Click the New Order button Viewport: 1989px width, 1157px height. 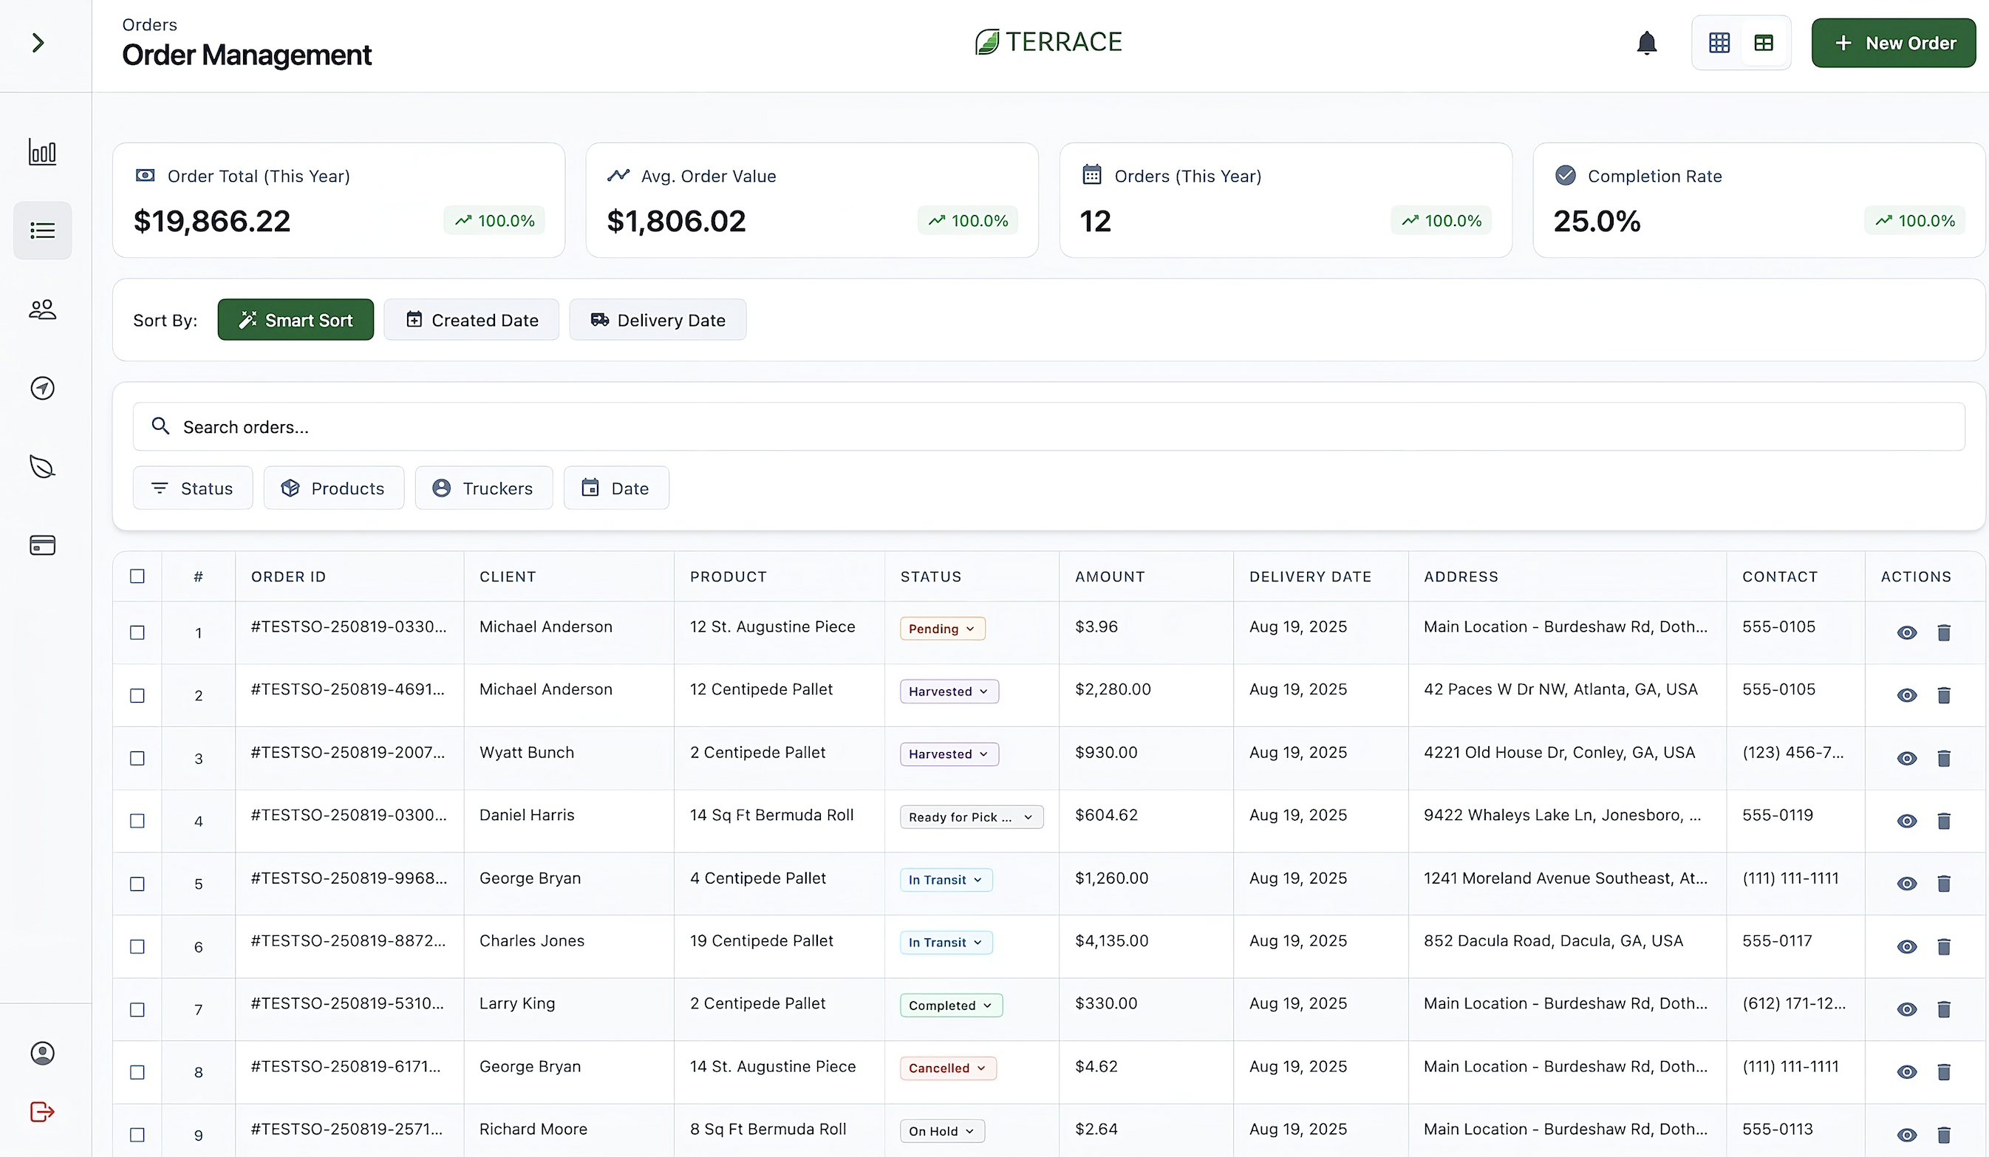coord(1893,43)
